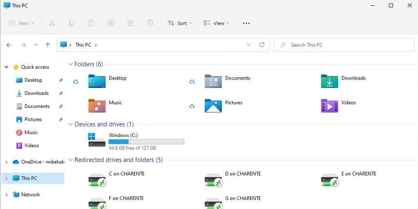This screenshot has height=209, width=418.
Task: Refresh the This PC view
Action: pyautogui.click(x=262, y=45)
